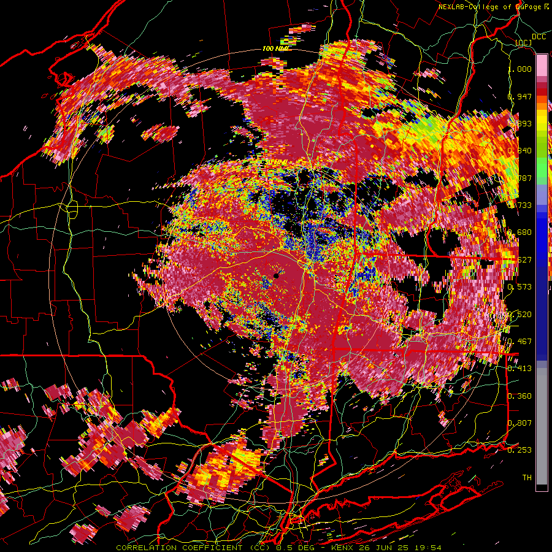This screenshot has height=552, width=552.
Task: Click the 0.467 scale value
Action: point(520,341)
